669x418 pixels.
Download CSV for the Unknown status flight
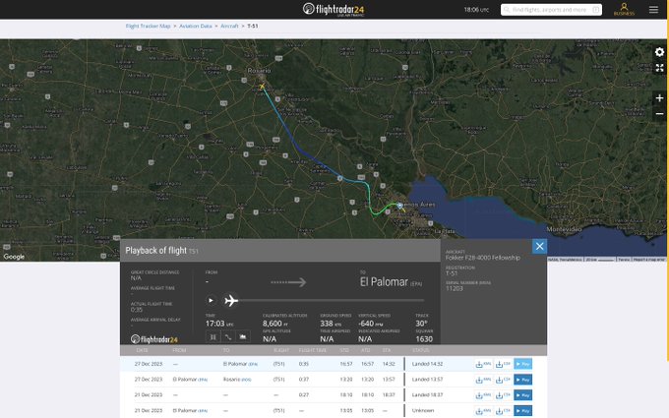coord(503,411)
